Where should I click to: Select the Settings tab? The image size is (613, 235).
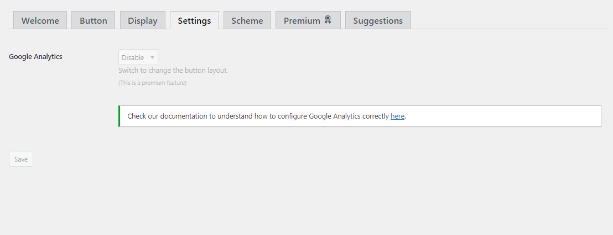(x=194, y=20)
